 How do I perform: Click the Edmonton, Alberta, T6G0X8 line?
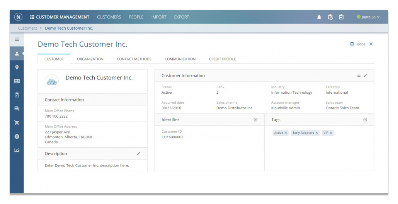[x=68, y=137]
